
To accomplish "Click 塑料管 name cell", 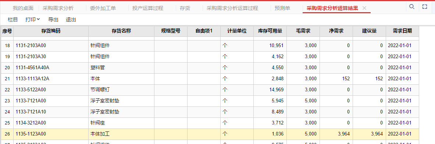I will (x=121, y=67).
